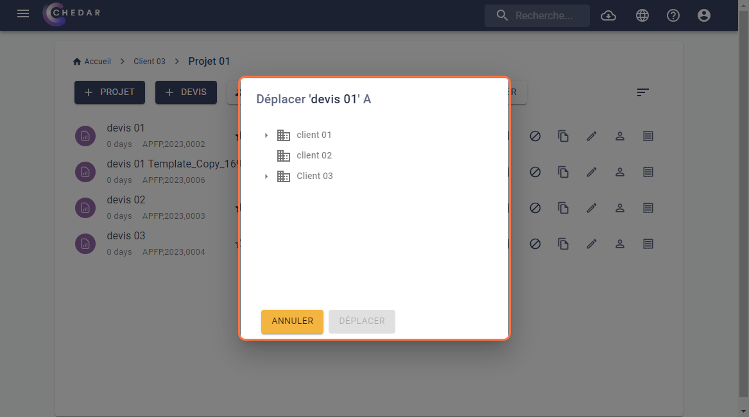
Task: Open the devis 03 entry
Action: coord(126,236)
